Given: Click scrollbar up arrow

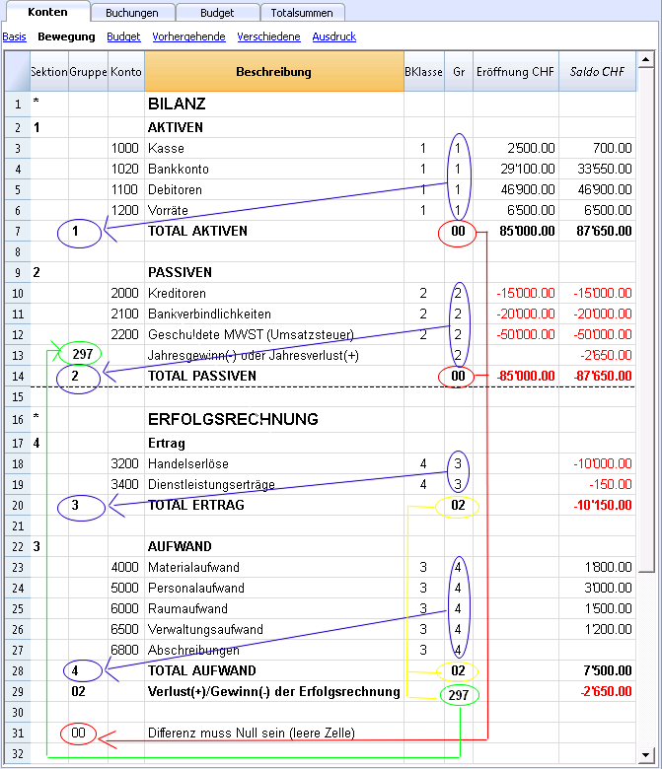Looking at the screenshot, I should click(646, 59).
